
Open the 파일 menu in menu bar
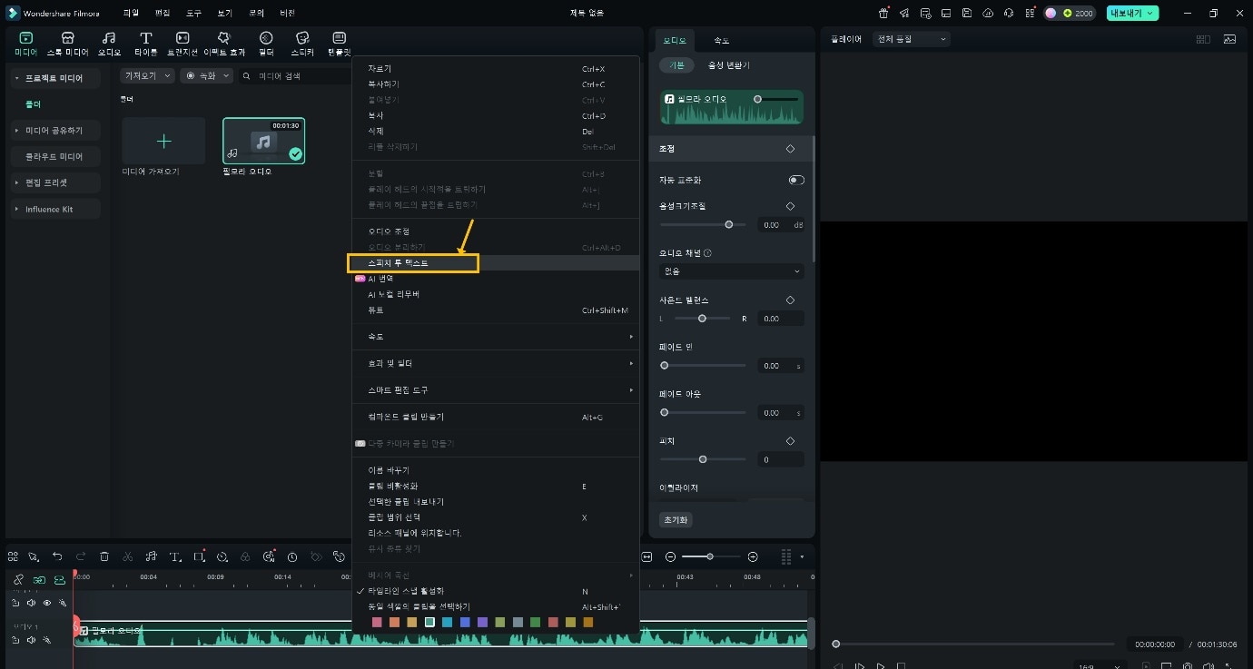131,13
